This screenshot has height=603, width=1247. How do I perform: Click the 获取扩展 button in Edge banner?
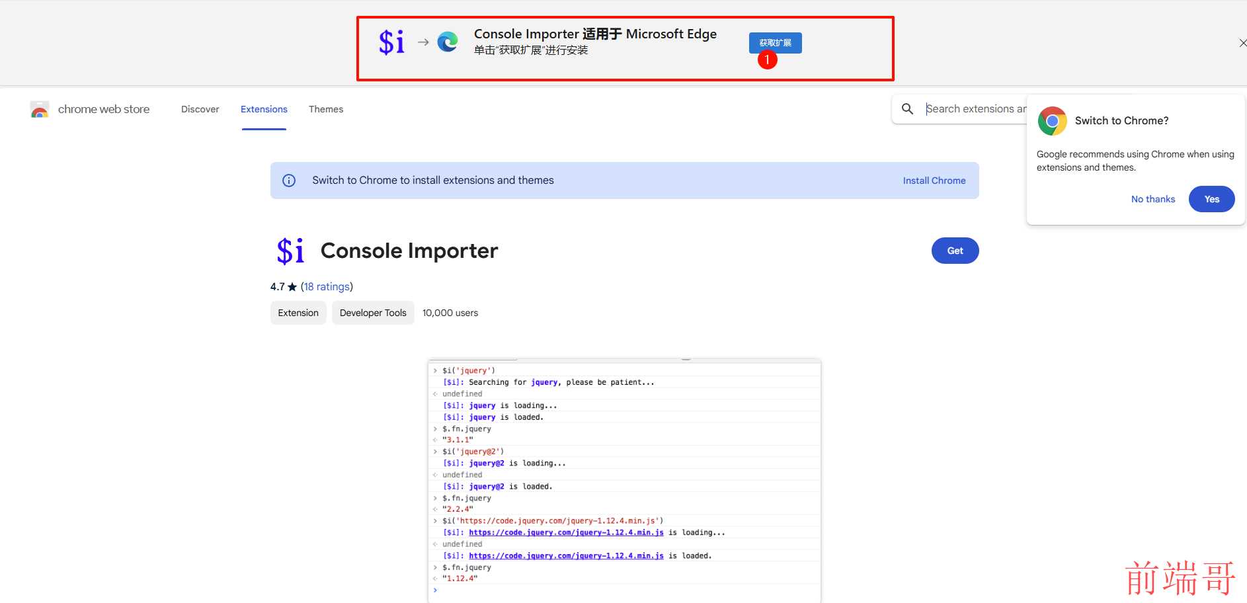(x=775, y=43)
